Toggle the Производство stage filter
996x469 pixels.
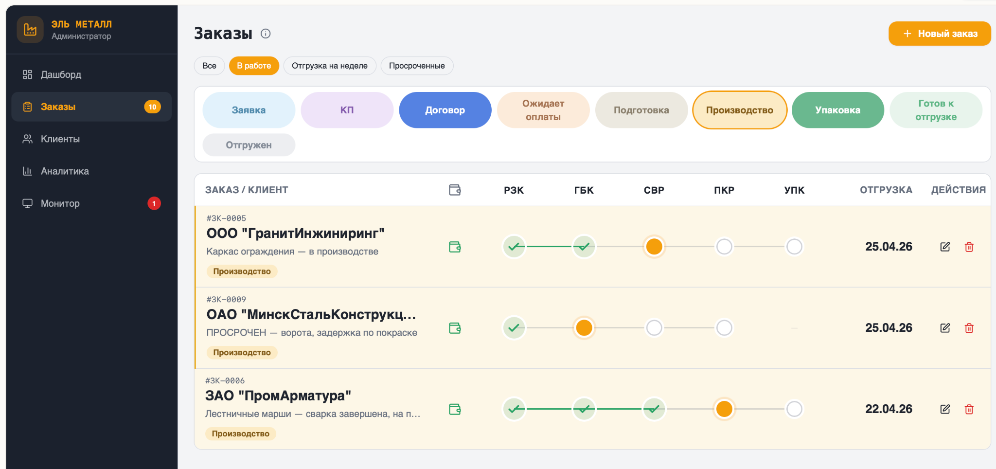[740, 110]
